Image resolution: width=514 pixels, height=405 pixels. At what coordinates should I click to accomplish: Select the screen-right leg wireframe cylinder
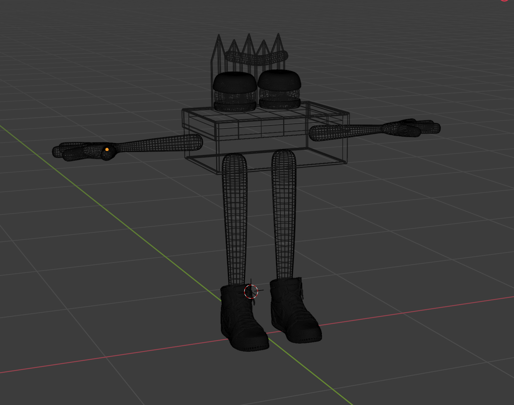[283, 214]
